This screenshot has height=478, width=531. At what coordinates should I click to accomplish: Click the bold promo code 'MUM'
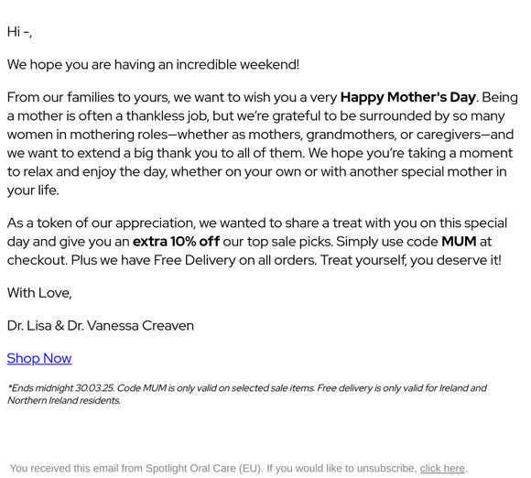pos(459,242)
